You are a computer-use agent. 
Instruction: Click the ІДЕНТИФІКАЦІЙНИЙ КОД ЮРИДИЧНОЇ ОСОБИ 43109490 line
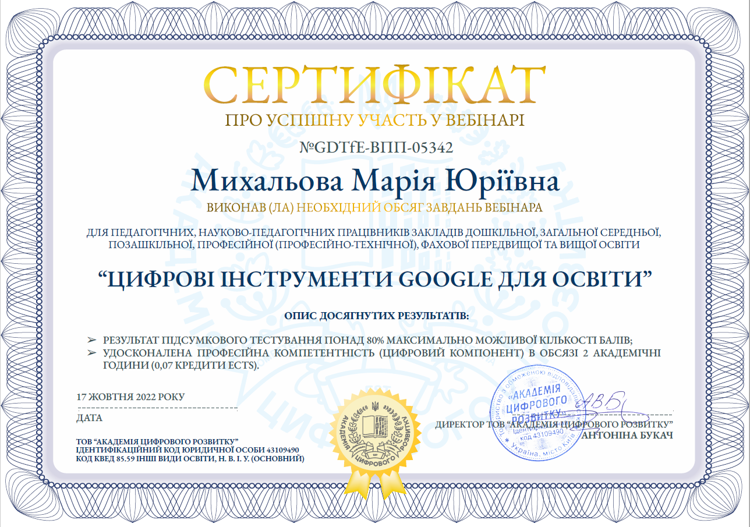(187, 451)
